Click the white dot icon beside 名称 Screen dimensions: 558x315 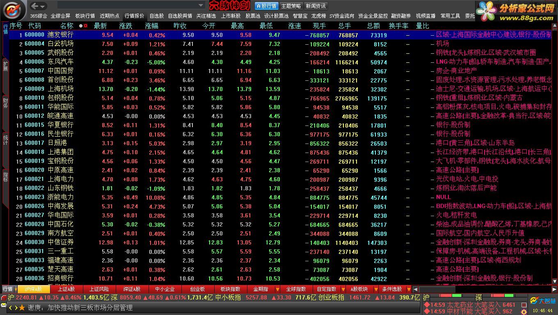coord(80,26)
